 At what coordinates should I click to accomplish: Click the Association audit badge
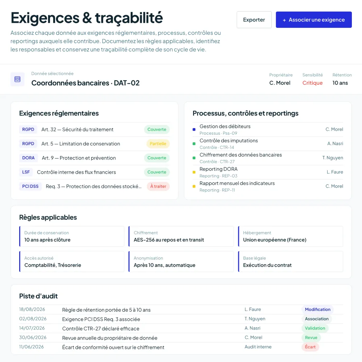pos(316,319)
